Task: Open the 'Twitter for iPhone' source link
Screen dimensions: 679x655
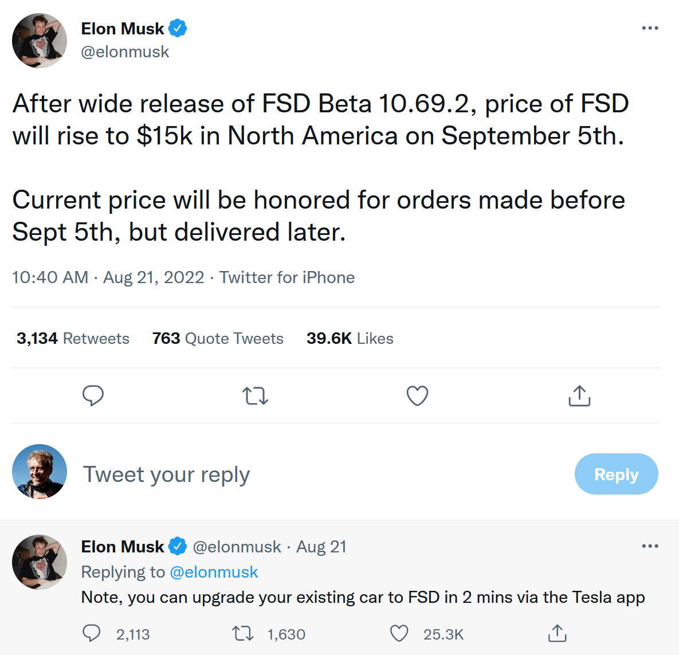Action: point(287,277)
